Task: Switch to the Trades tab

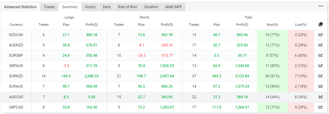Action: 49,7
